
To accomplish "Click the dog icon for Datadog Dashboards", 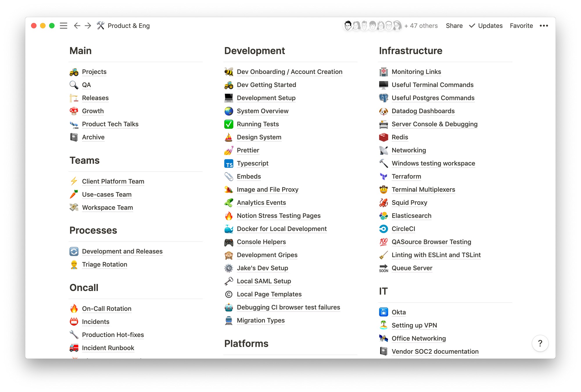I will (x=384, y=111).
